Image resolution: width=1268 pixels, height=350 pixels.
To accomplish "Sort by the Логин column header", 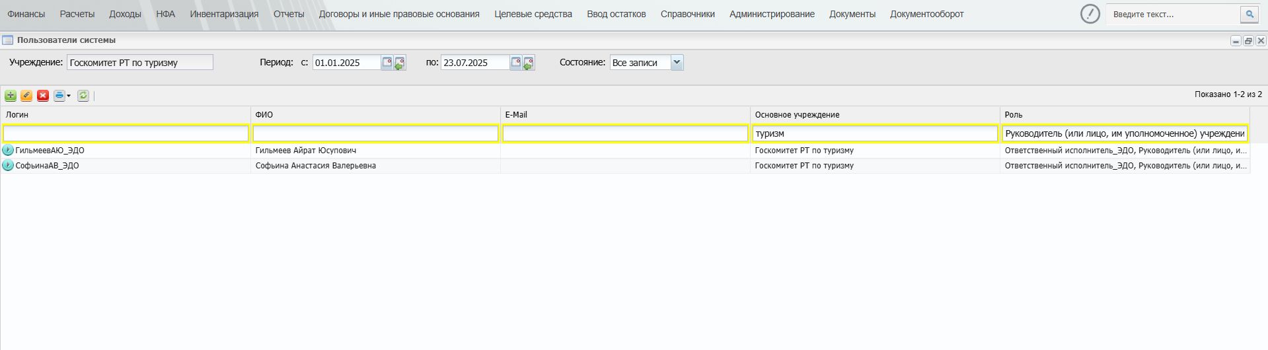I will 126,115.
